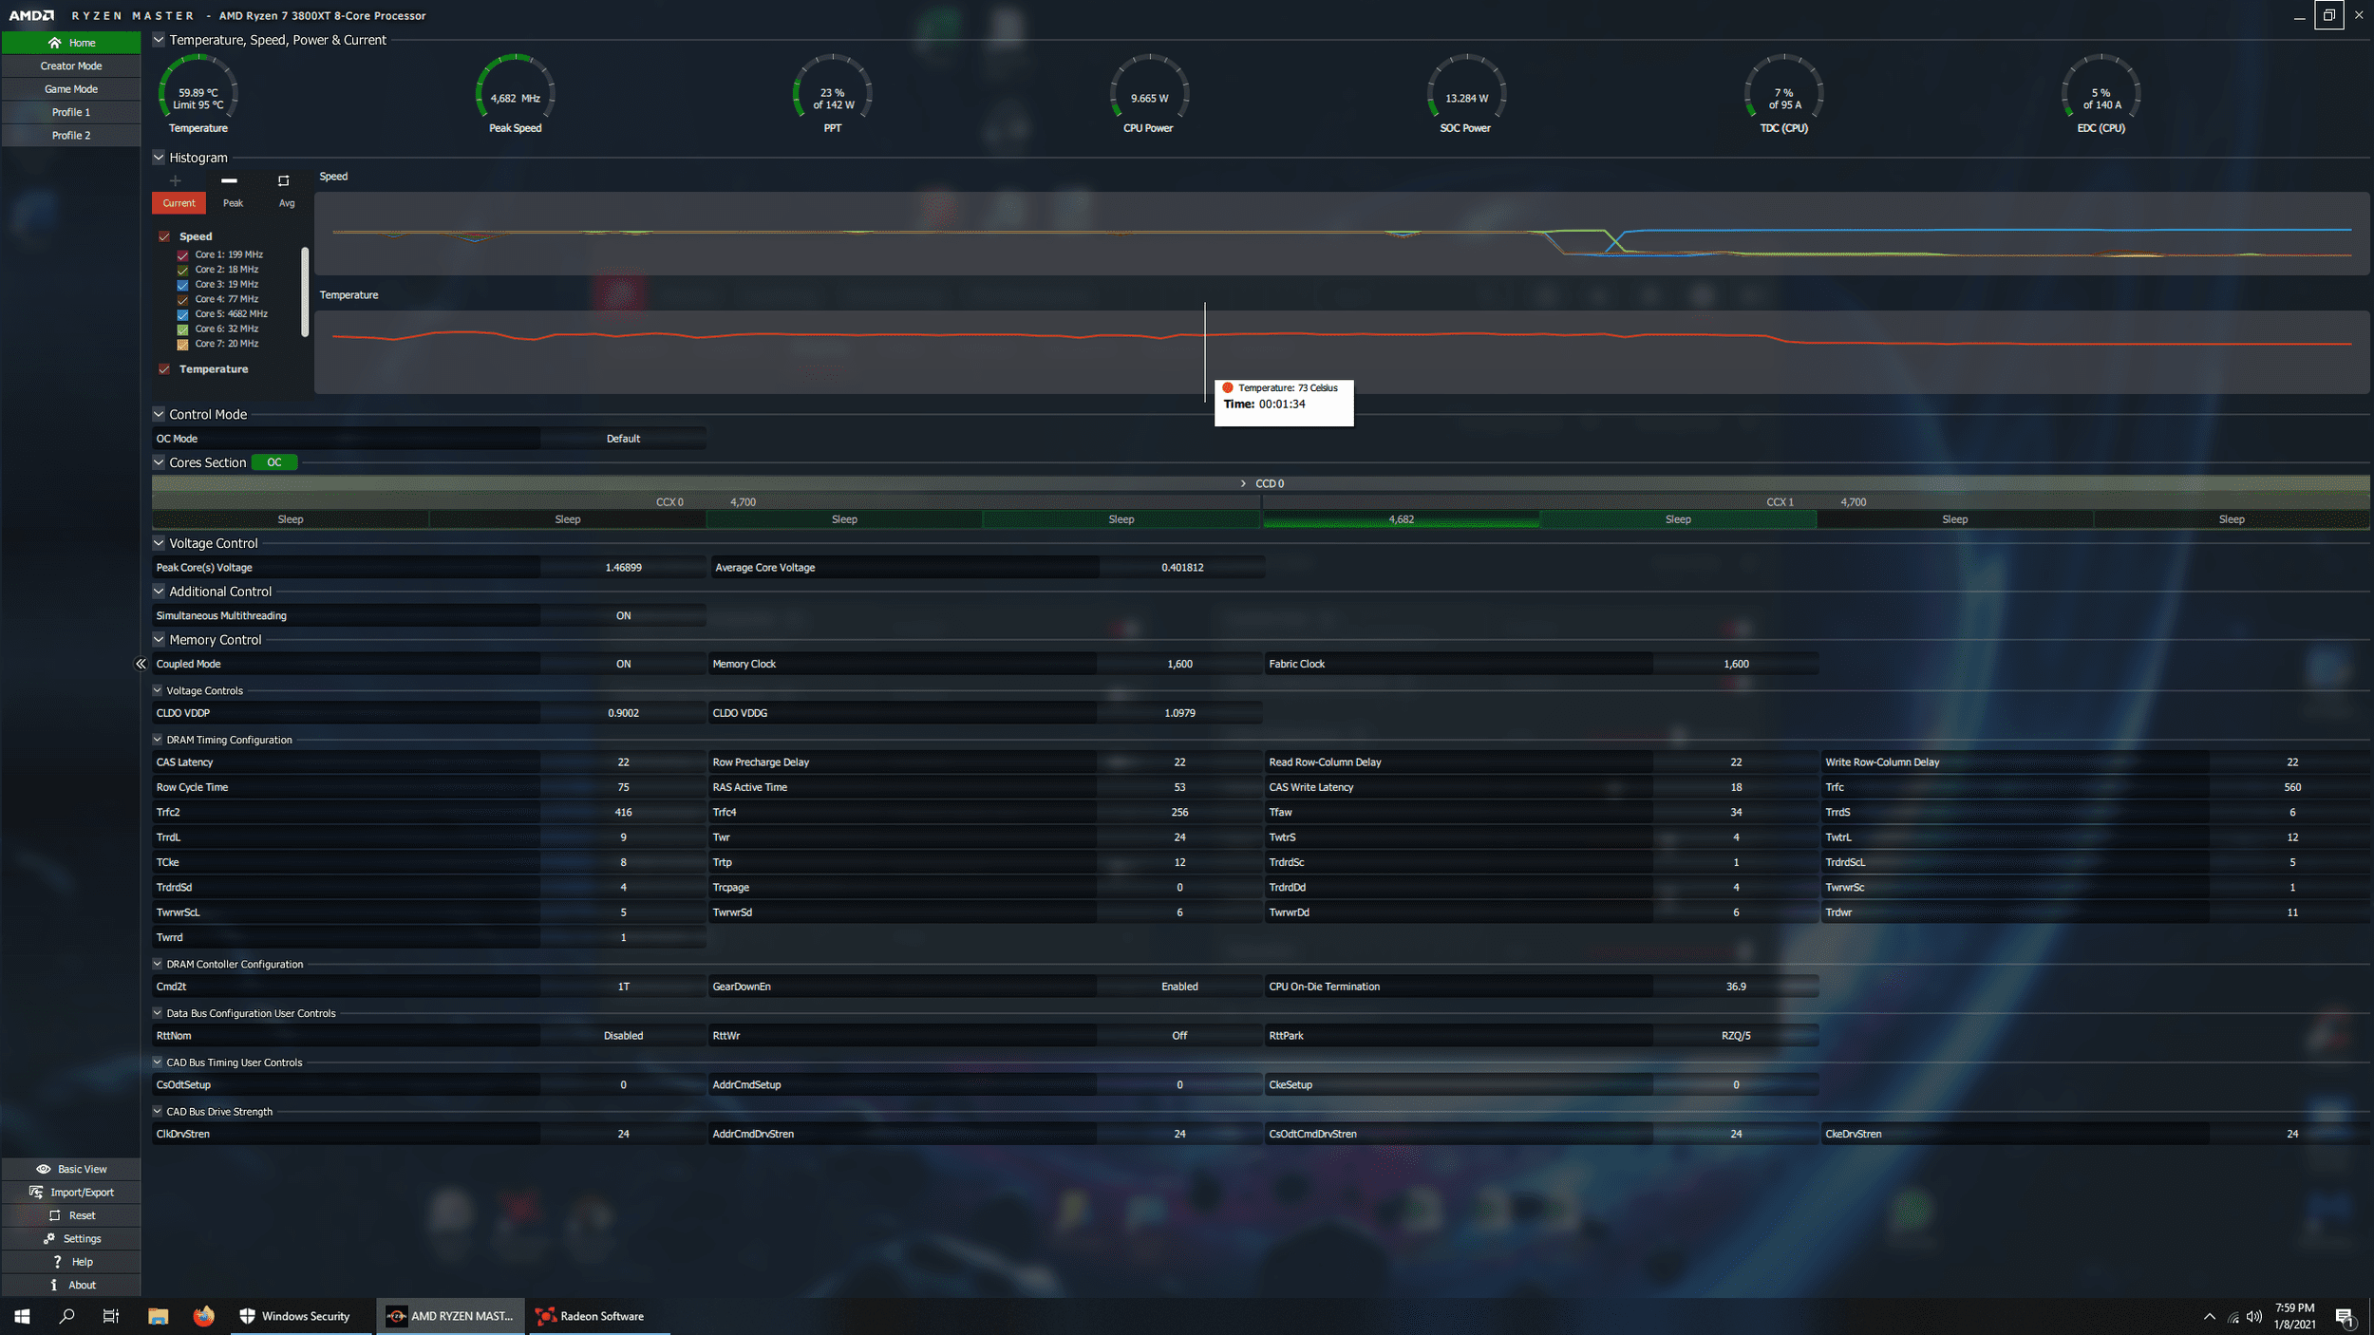Click the Home house icon in sidebar
Screen dimensions: 2374x1335
point(54,43)
